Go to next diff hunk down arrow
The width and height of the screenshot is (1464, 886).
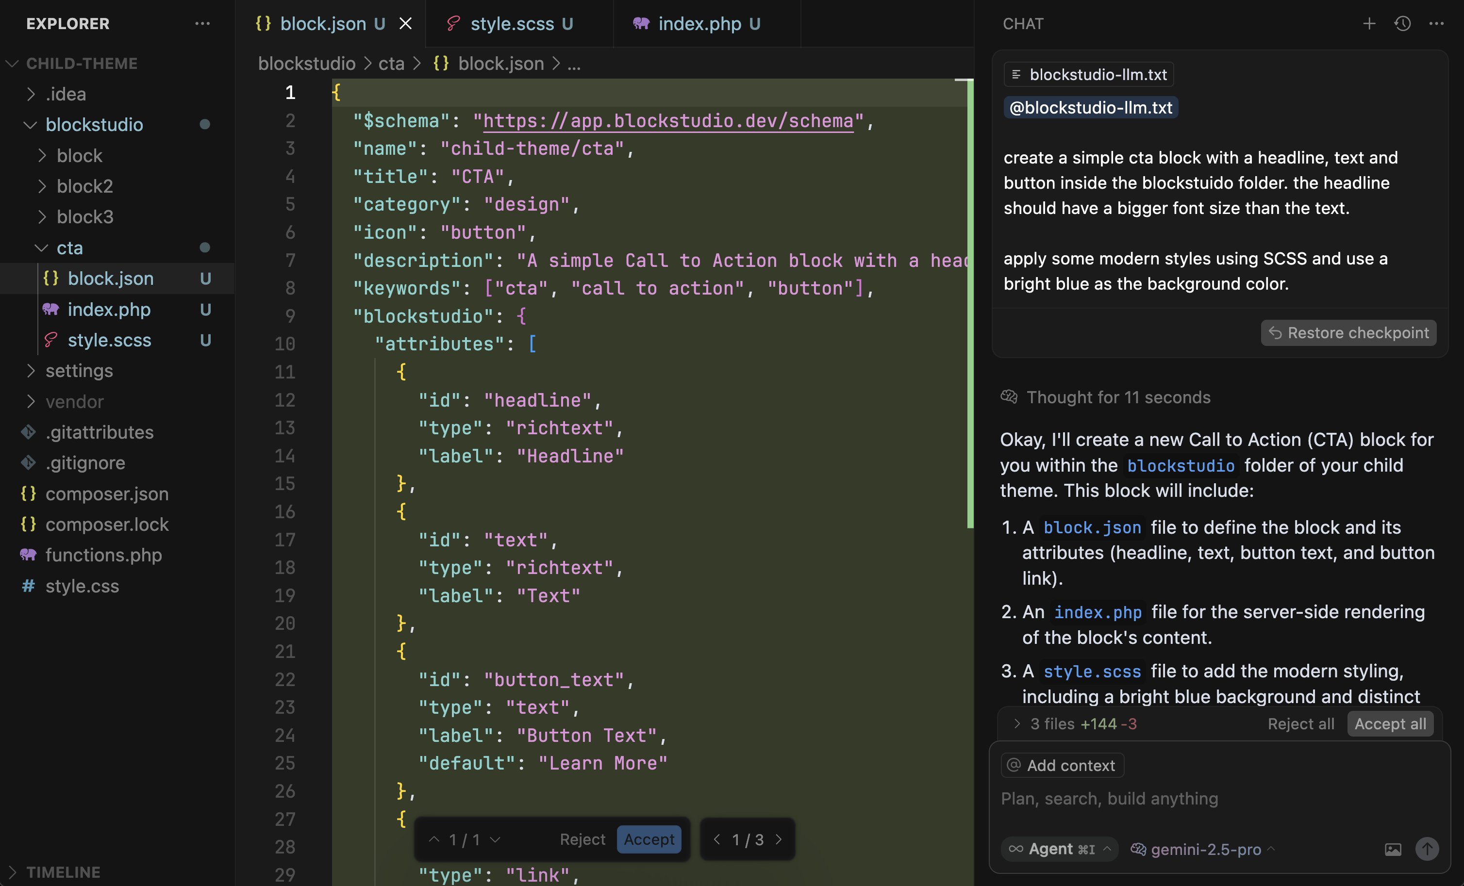click(496, 839)
